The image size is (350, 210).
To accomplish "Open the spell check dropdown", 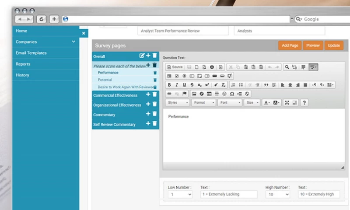I will tap(313, 67).
